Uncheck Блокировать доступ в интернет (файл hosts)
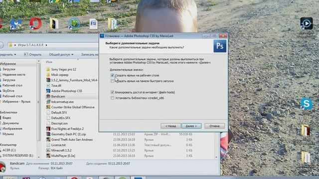Image resolution: width=319 pixels, height=179 pixels. 112,92
